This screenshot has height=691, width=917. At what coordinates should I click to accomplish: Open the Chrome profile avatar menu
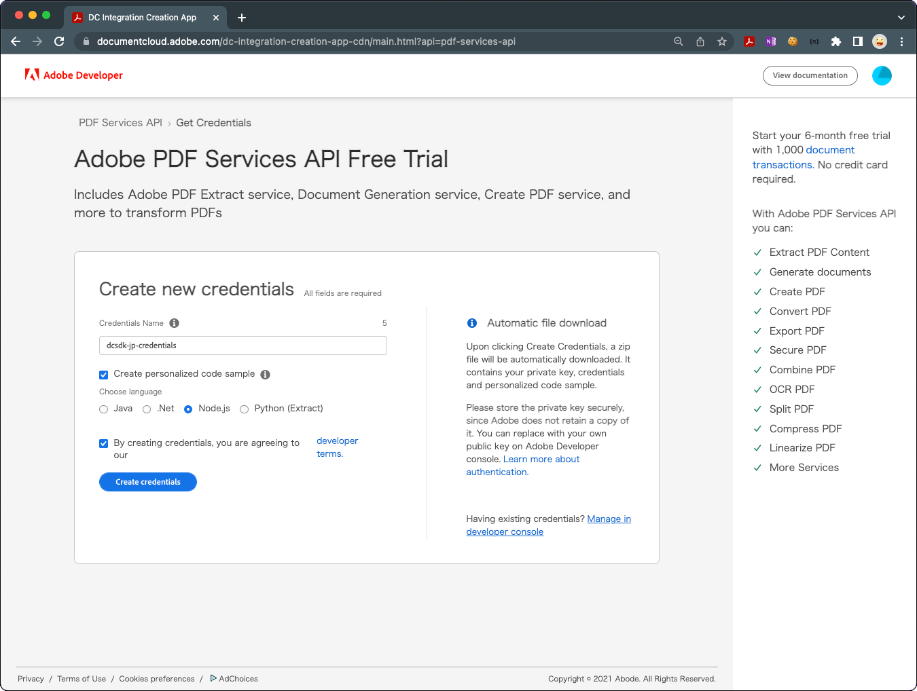880,41
